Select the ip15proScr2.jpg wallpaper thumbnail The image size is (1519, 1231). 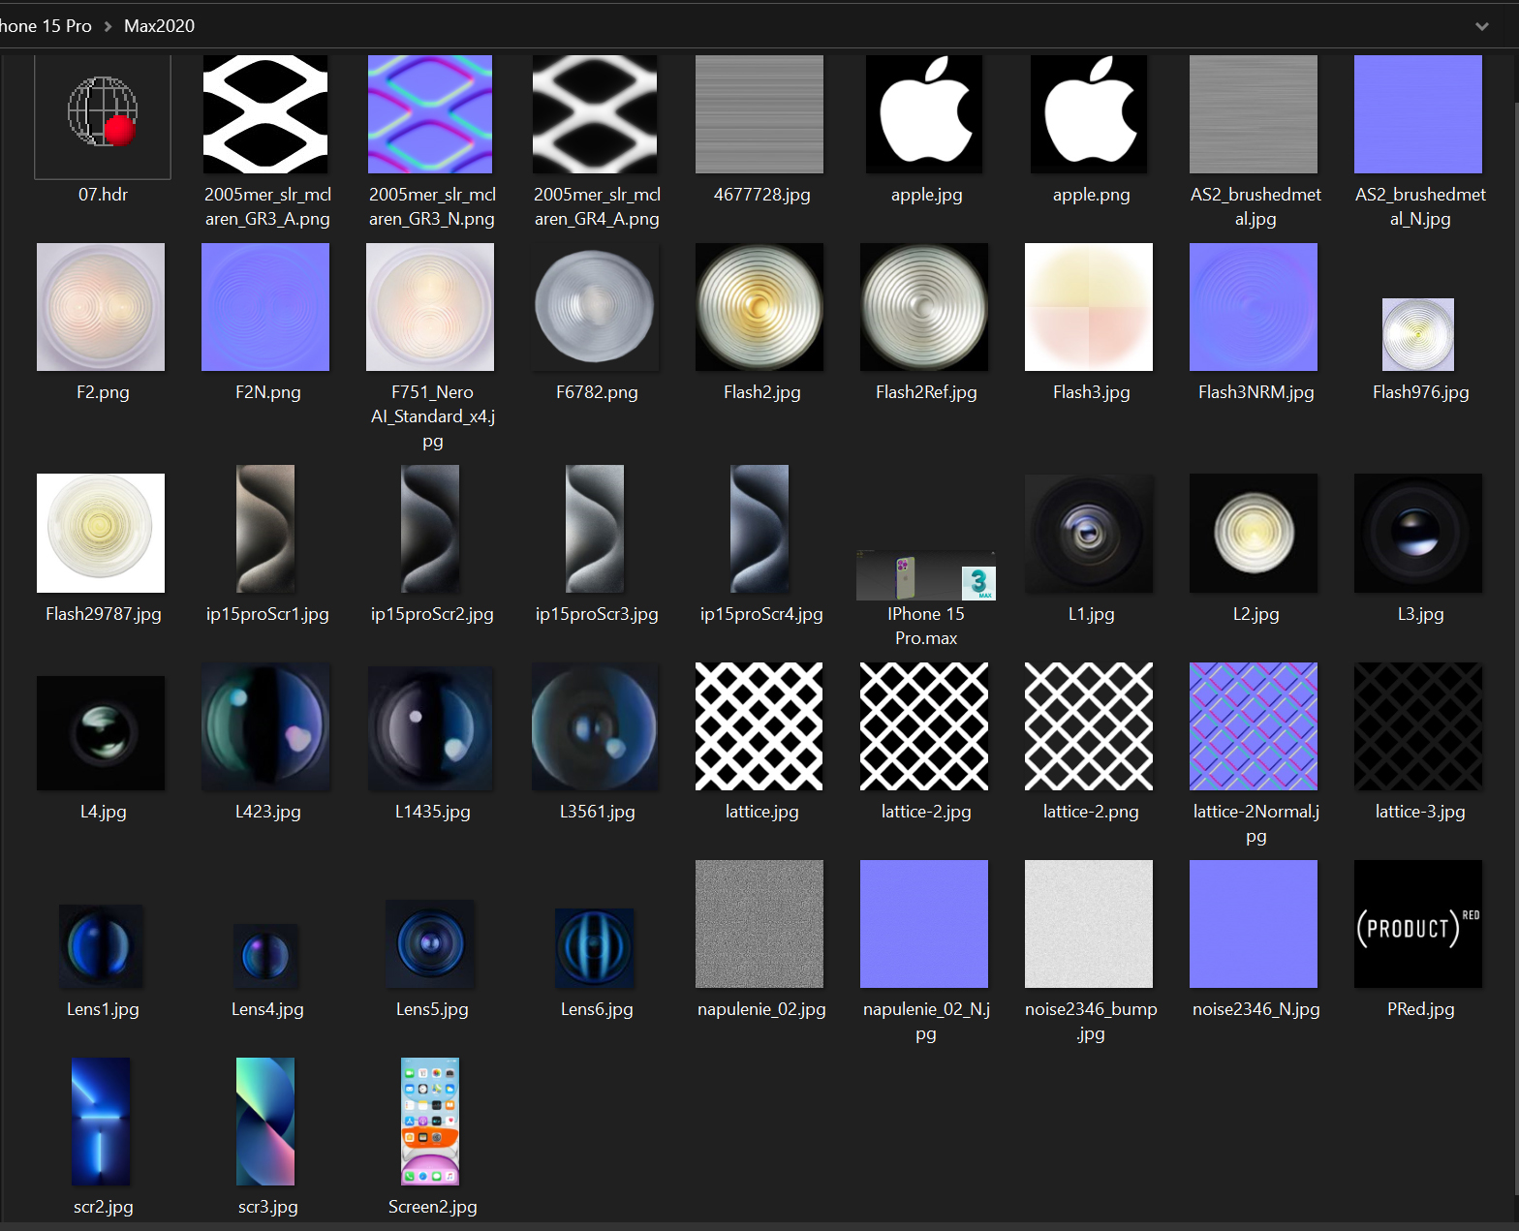click(x=430, y=529)
